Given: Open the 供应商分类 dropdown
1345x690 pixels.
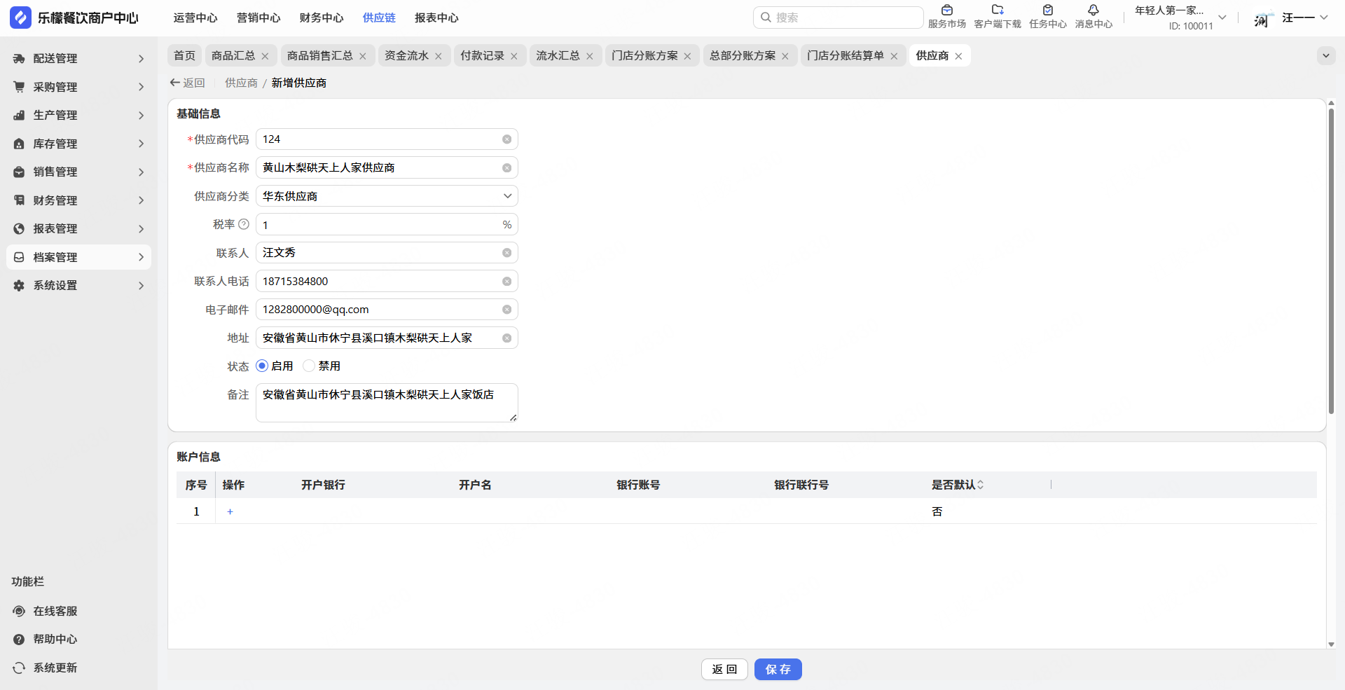Looking at the screenshot, I should [x=387, y=196].
